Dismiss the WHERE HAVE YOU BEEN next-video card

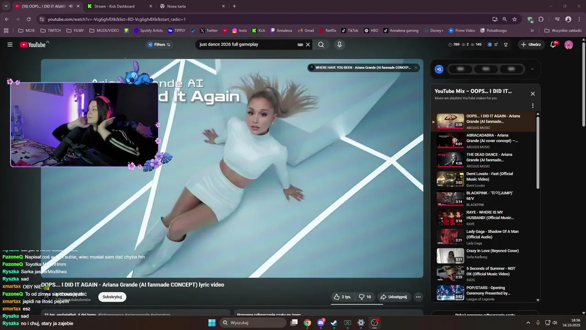tap(416, 67)
